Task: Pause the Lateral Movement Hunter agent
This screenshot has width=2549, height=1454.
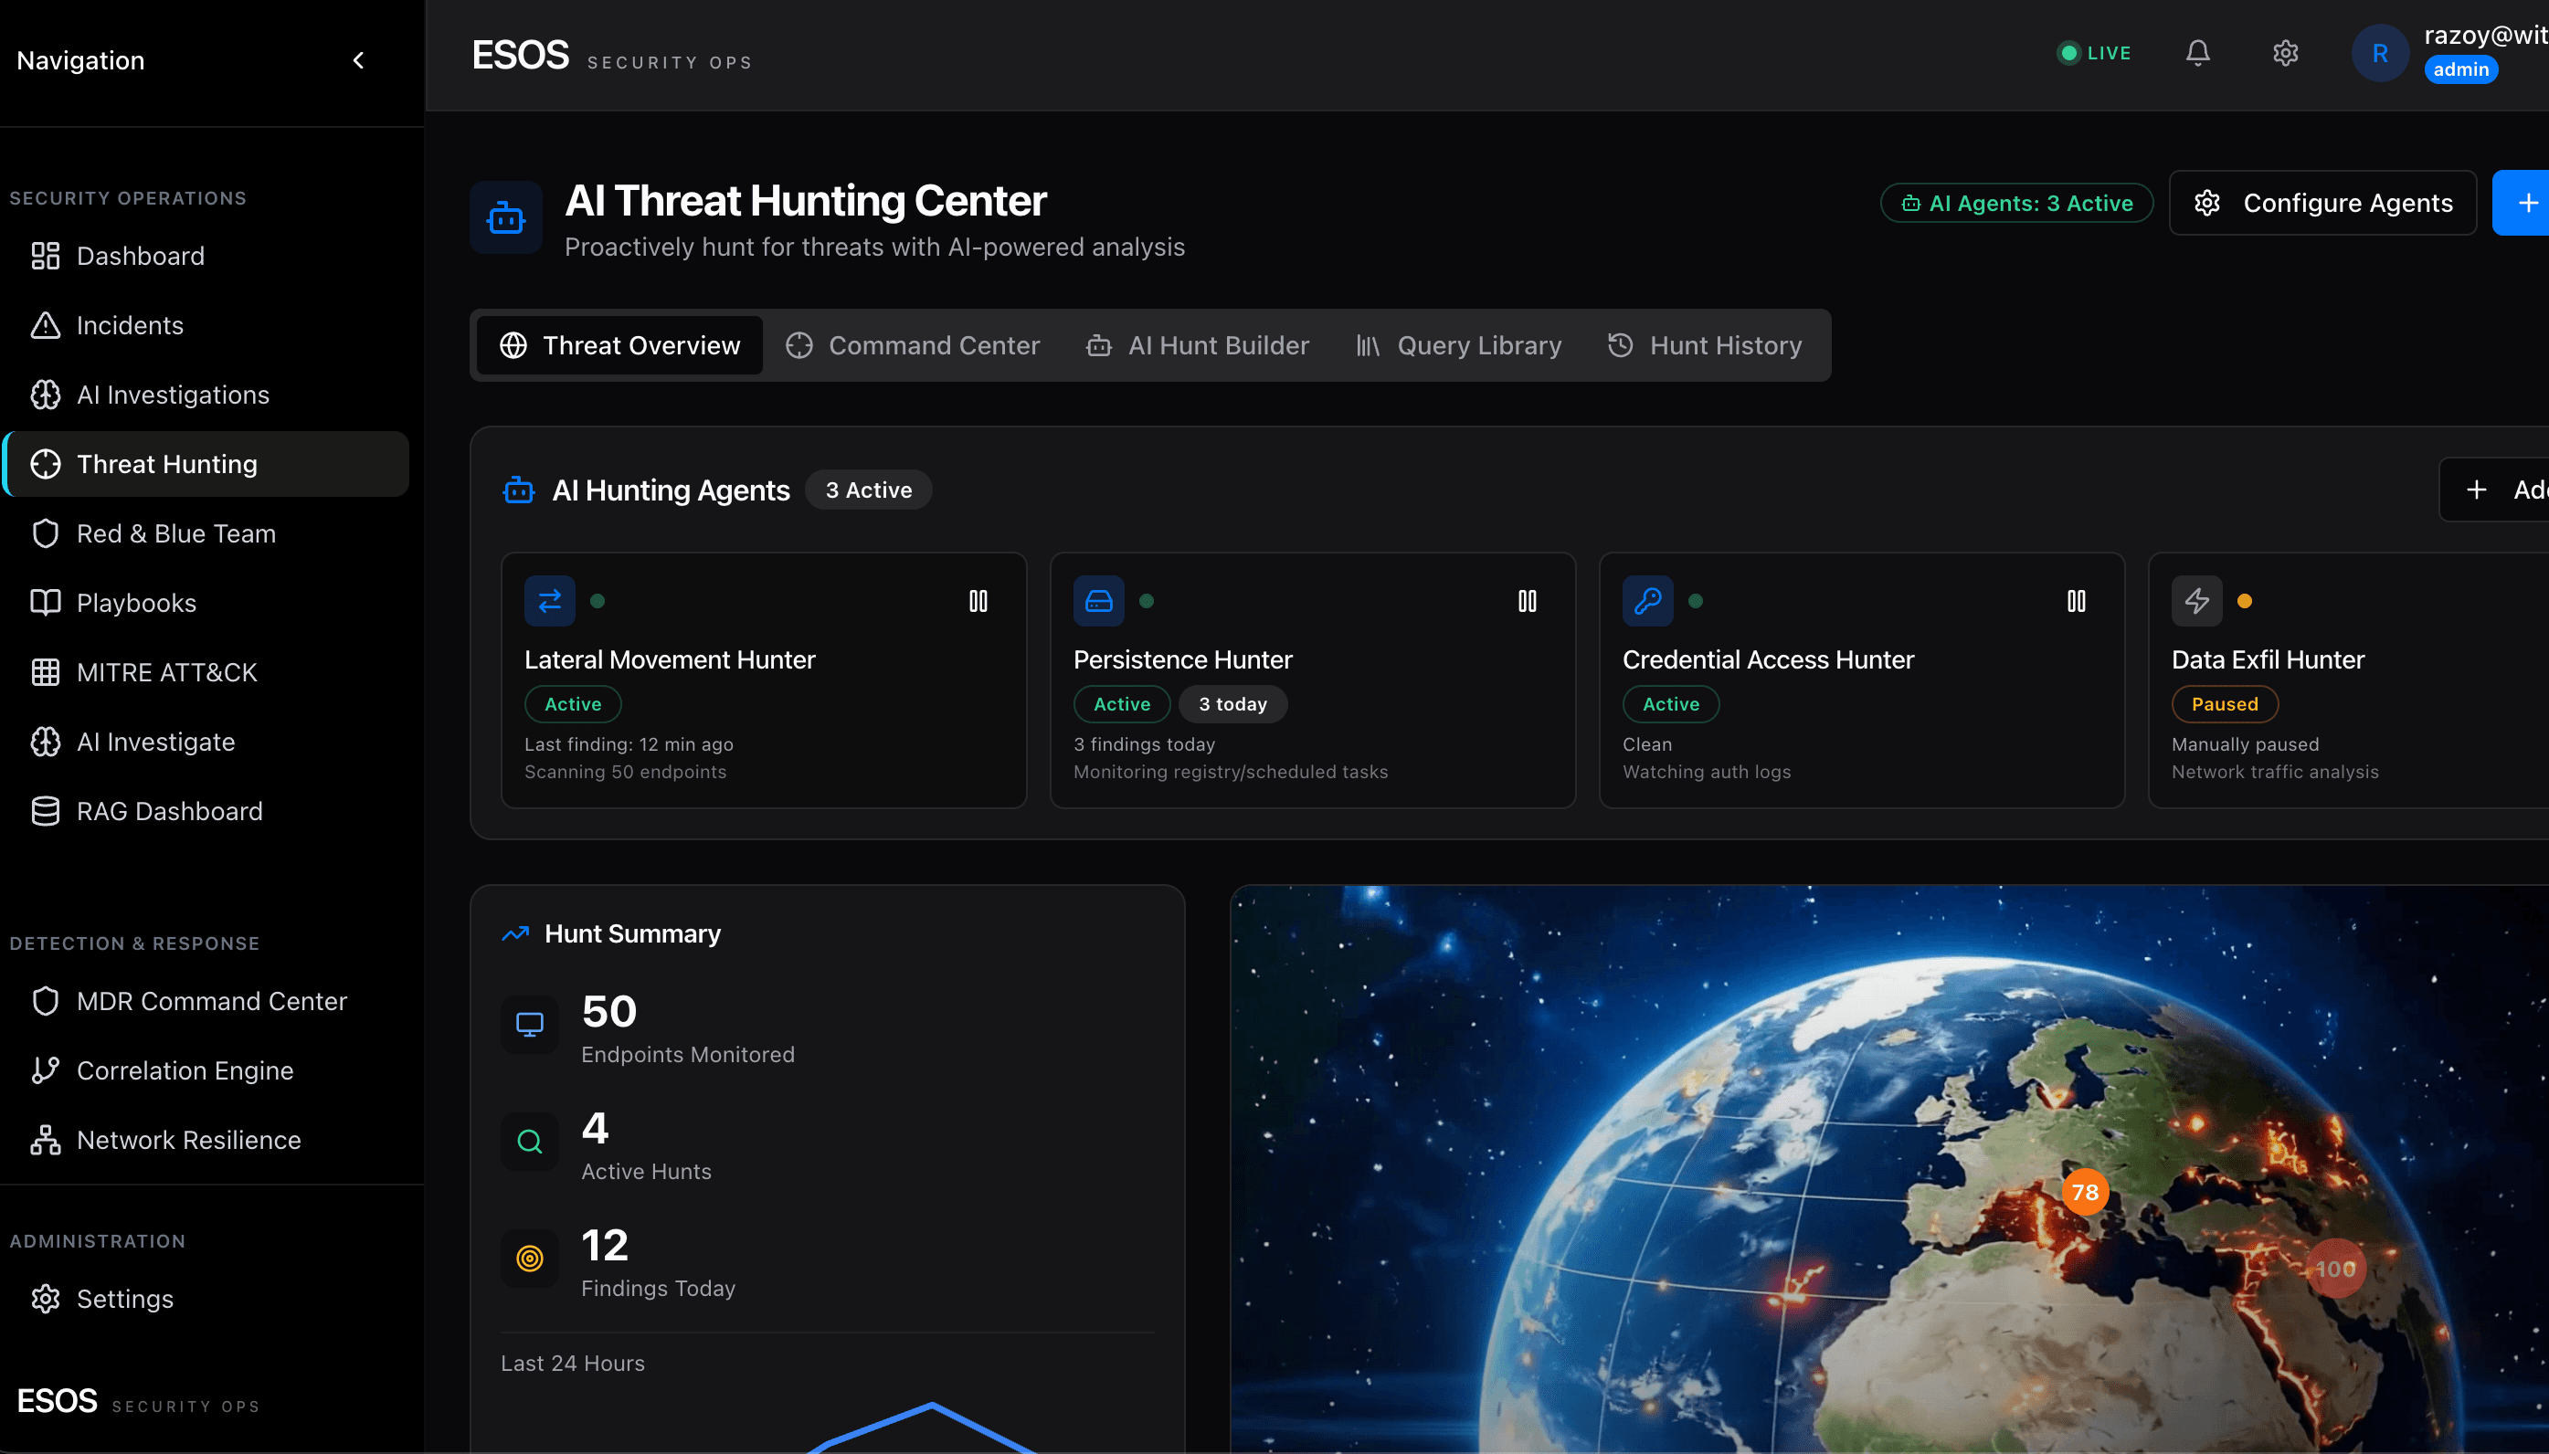Action: click(x=978, y=601)
